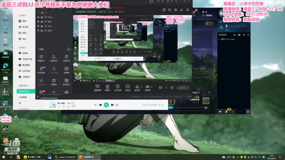Open 歌词助手 tool in the toolbox
This screenshot has width=285, height=160.
(66, 82)
